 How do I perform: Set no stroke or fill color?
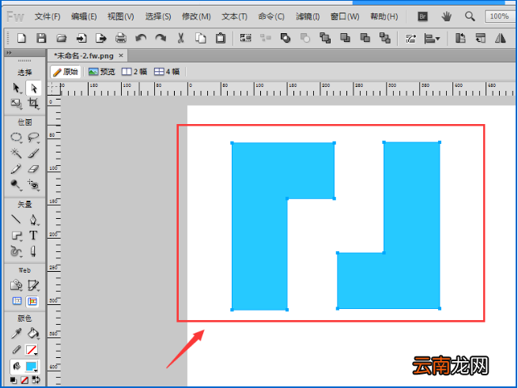point(25,380)
